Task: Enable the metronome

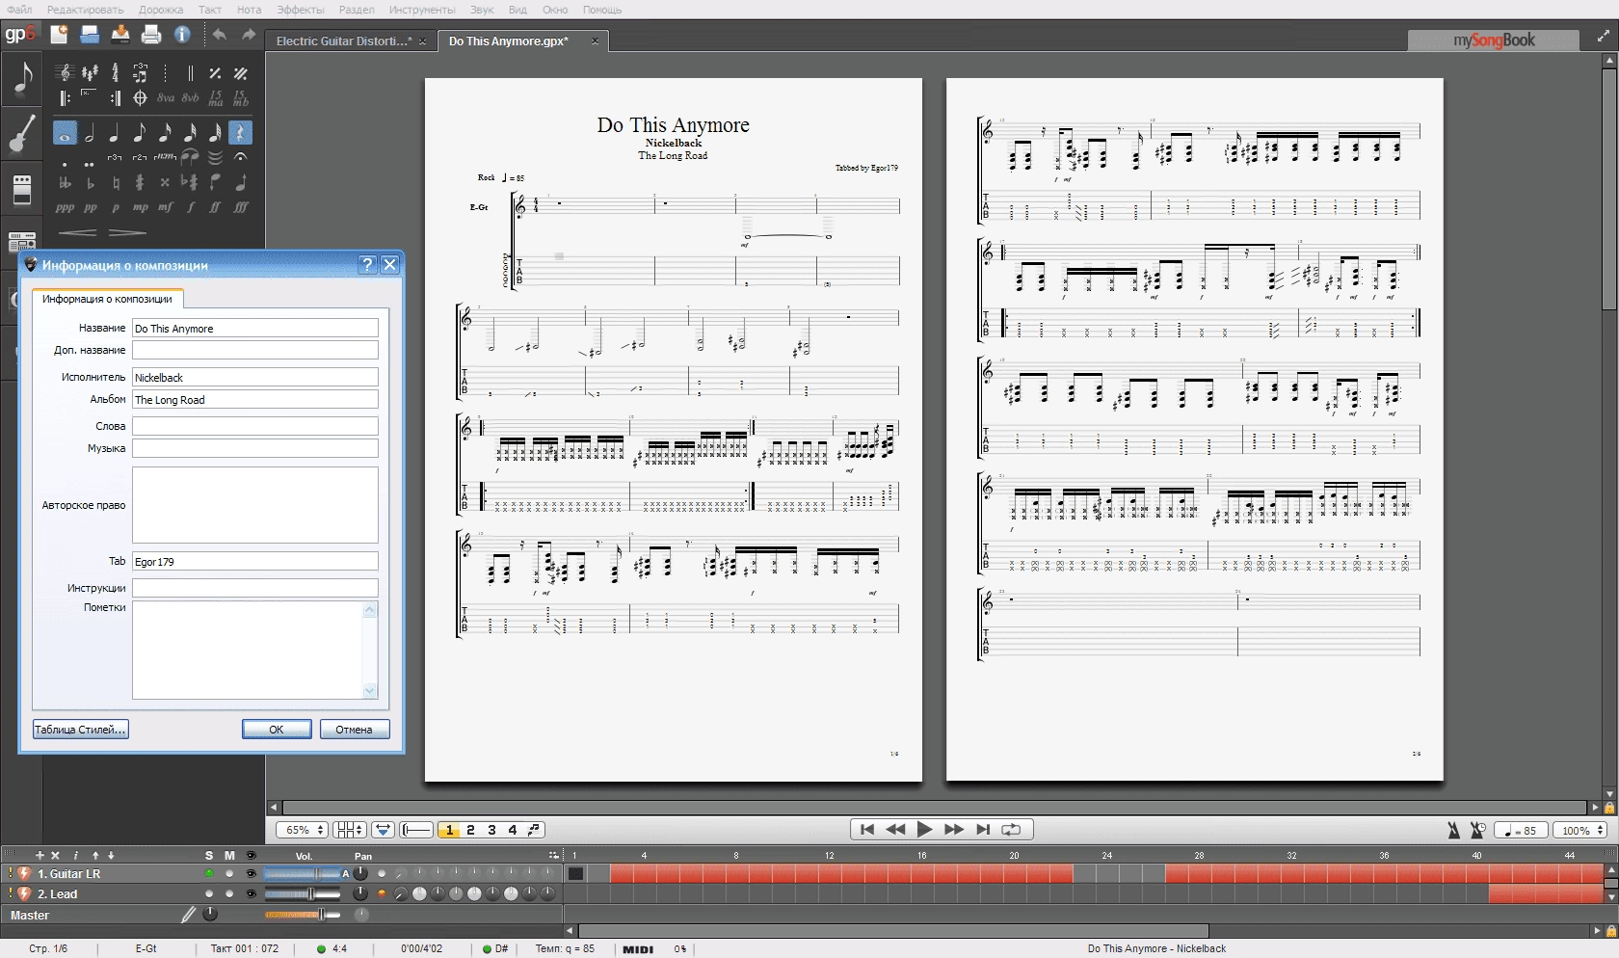Action: point(1453,830)
